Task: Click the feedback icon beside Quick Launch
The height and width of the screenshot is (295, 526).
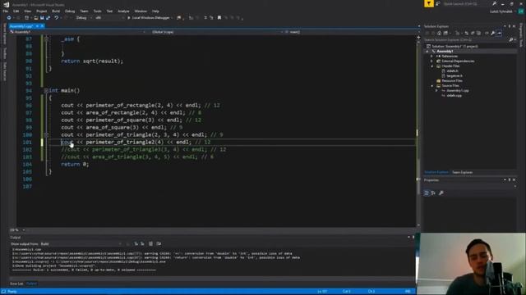Action: pyautogui.click(x=438, y=3)
